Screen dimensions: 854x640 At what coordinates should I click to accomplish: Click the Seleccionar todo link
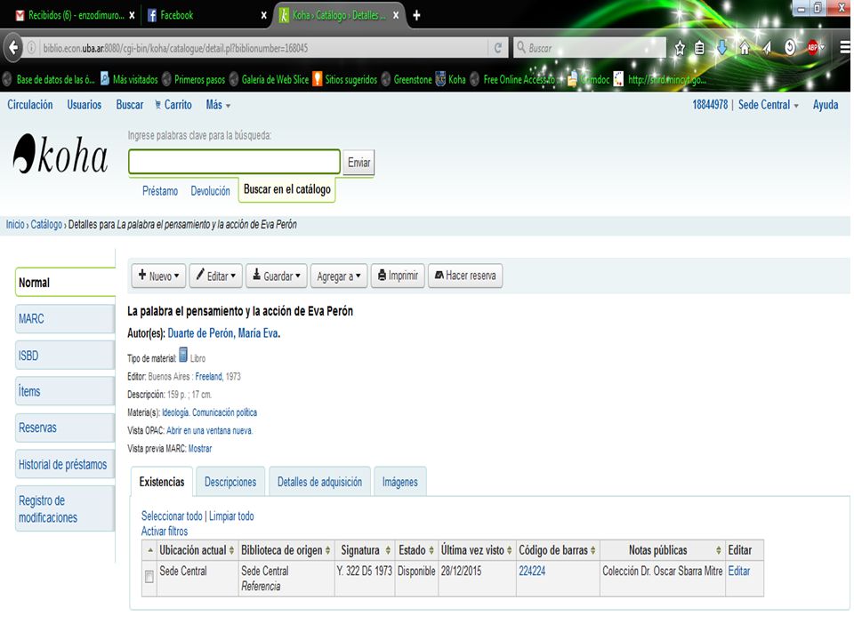point(172,516)
